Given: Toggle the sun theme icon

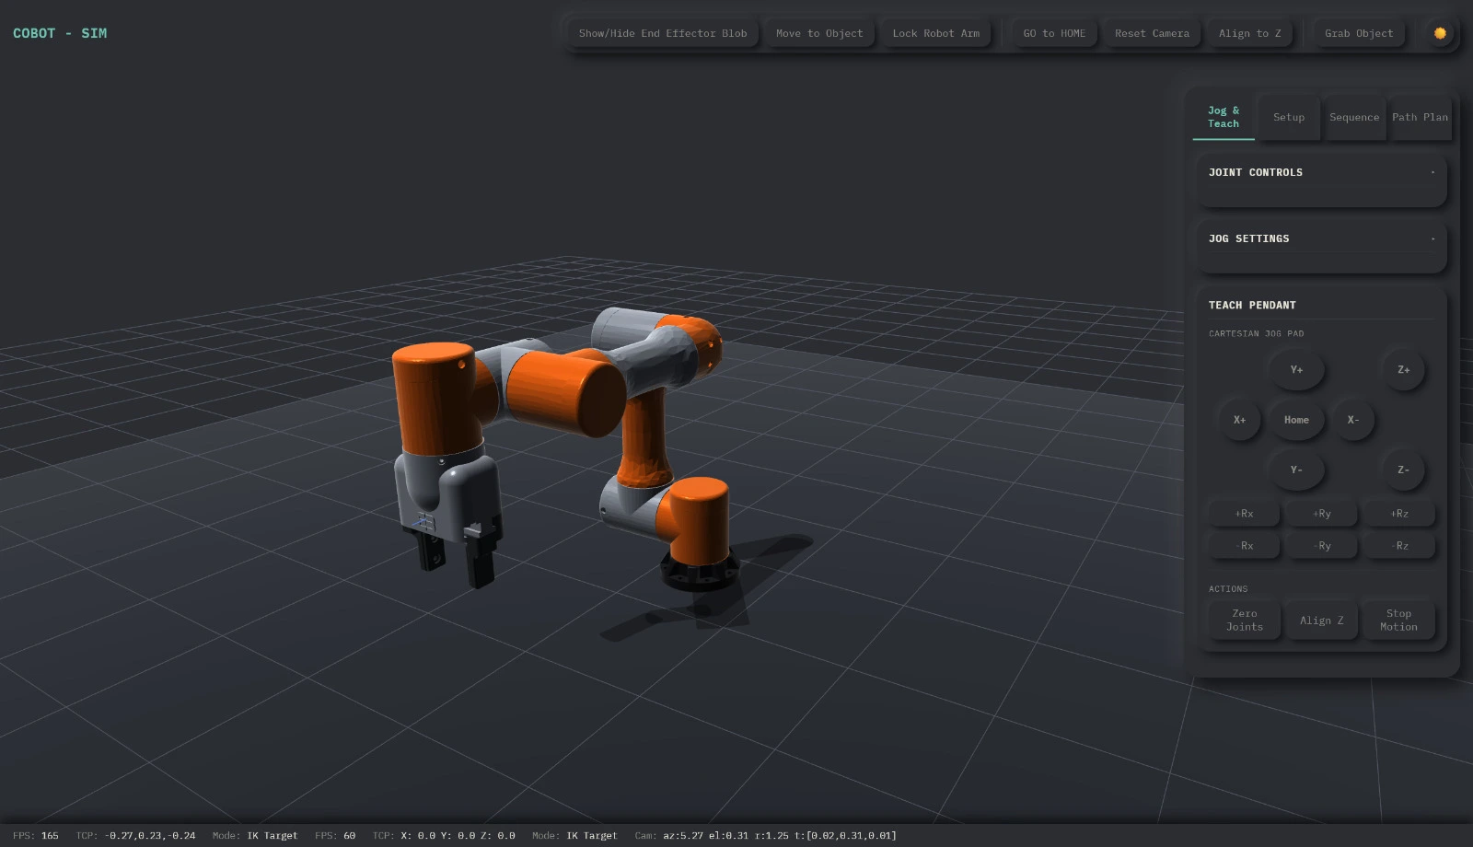Looking at the screenshot, I should (x=1440, y=33).
